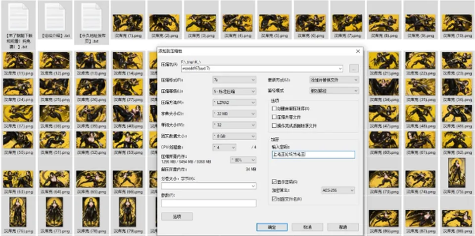Open the AES-256 encryption method dropdown
Screen dimensions: 475x236
click(x=338, y=191)
